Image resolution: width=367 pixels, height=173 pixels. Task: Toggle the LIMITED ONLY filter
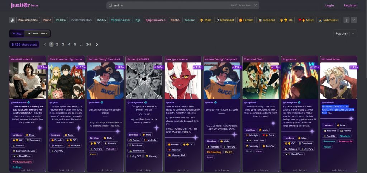coord(37,33)
